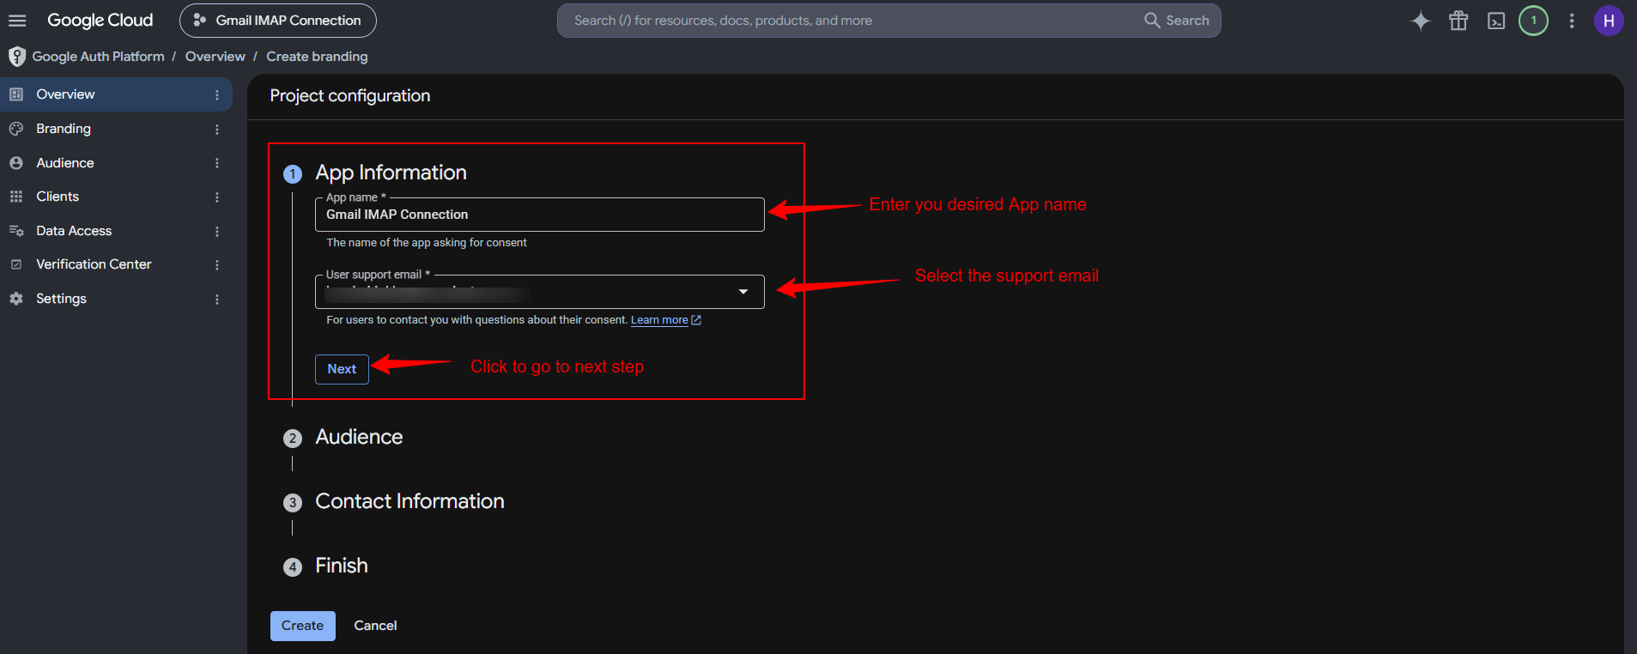
Task: Click the Verification Center checkbox icon
Action: [x=16, y=264]
